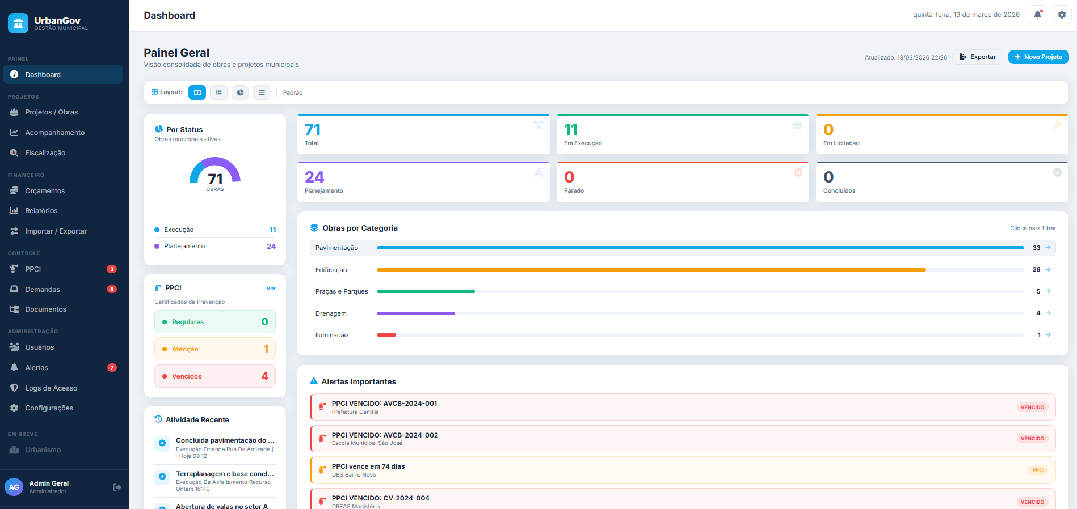The image size is (1077, 509).
Task: Open the notifications bell
Action: click(1037, 15)
